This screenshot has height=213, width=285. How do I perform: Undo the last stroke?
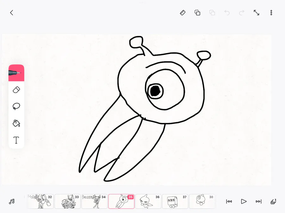[227, 13]
